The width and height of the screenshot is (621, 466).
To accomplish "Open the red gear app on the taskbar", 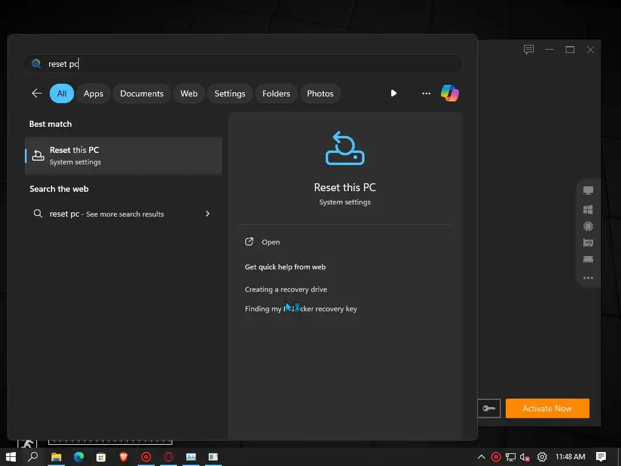I will 146,457.
